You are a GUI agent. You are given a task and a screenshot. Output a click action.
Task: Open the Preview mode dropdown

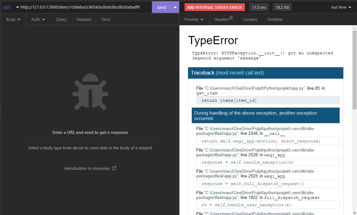(x=194, y=19)
